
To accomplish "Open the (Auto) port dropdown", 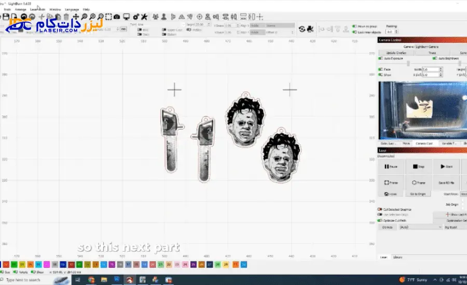I will click(419, 227).
